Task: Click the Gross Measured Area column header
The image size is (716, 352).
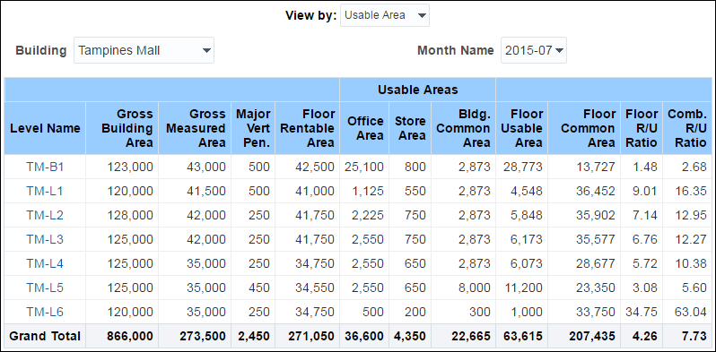Action: tap(195, 128)
